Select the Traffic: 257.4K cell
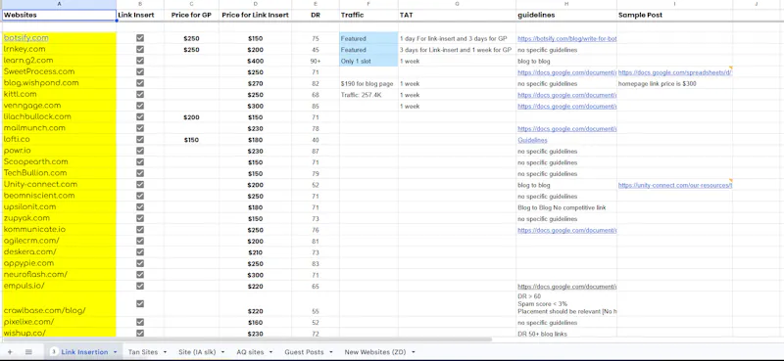Screen dimensions: 784x361 (368, 95)
